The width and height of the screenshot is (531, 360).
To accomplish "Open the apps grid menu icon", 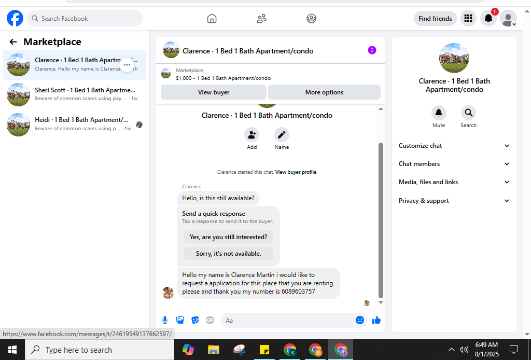I will (x=468, y=18).
